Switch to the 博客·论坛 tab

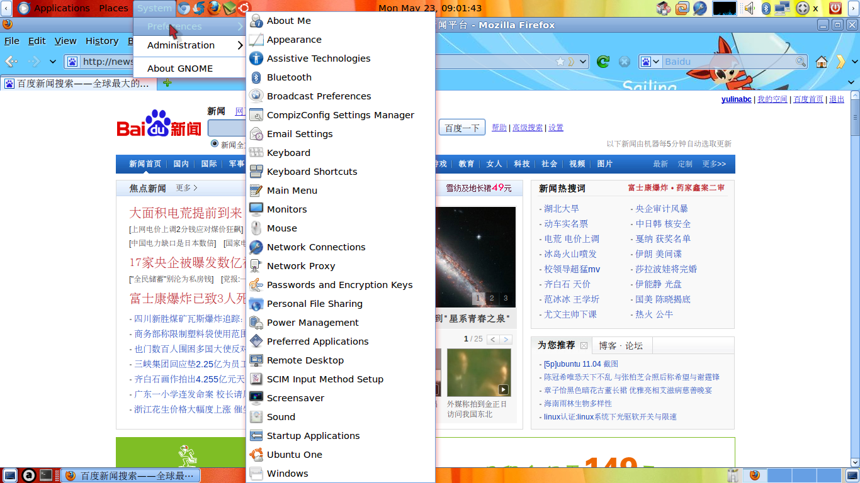pyautogui.click(x=621, y=345)
